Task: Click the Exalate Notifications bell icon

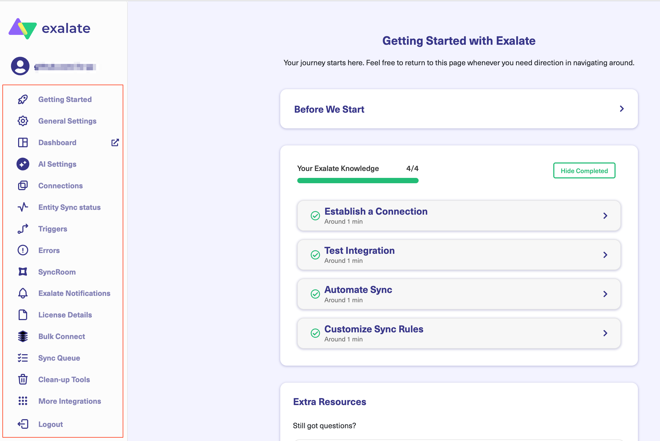Action: (23, 293)
